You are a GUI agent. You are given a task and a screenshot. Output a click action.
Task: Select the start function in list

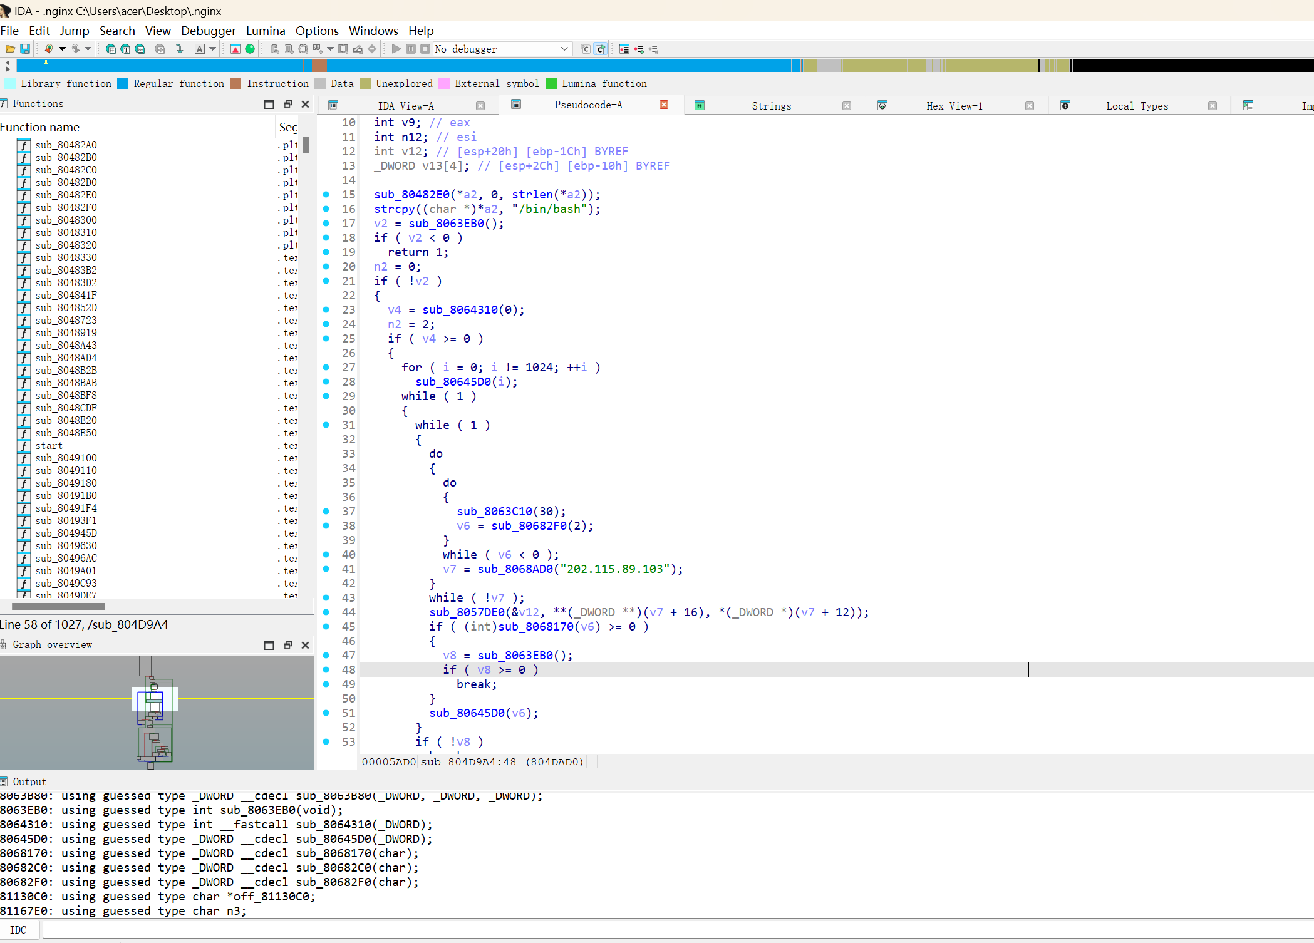tap(49, 446)
